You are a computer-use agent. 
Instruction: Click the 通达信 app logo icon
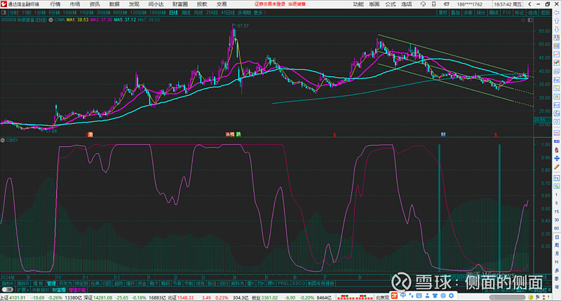click(x=4, y=4)
